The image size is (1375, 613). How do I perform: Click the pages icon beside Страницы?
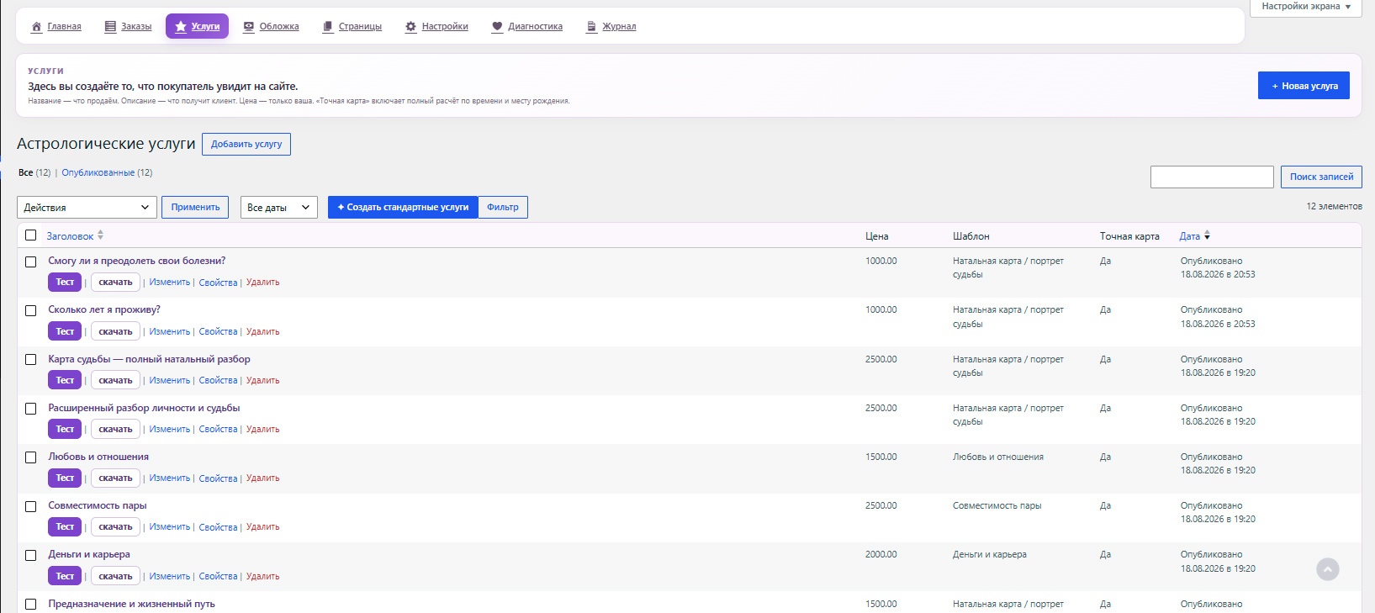[328, 27]
